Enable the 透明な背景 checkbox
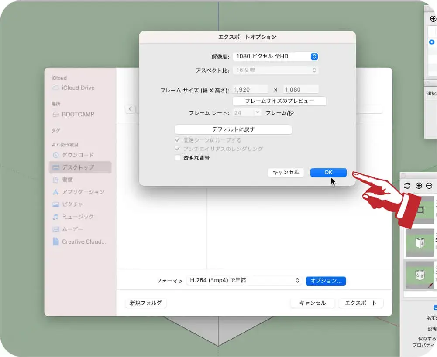The image size is (437, 357). click(178, 158)
